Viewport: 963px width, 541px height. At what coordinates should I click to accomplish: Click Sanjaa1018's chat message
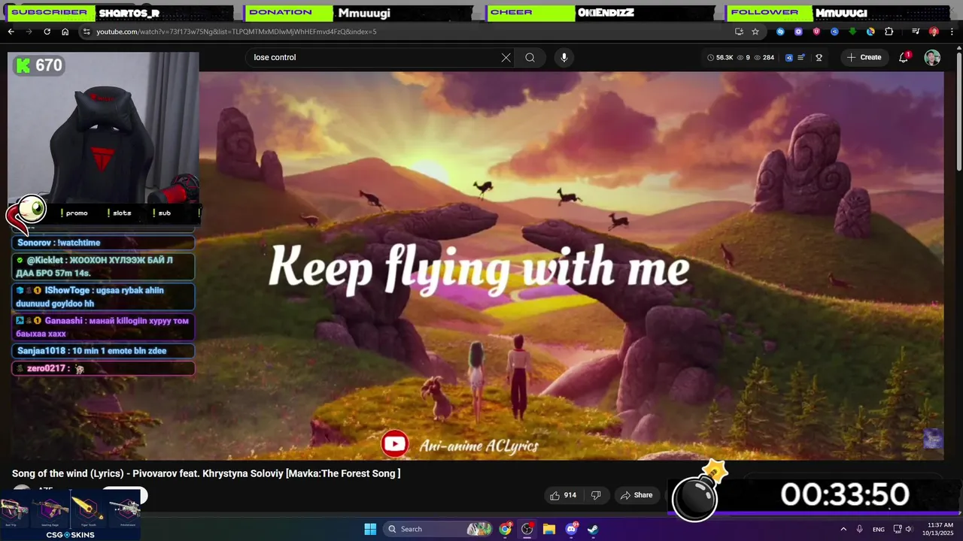[x=104, y=351]
